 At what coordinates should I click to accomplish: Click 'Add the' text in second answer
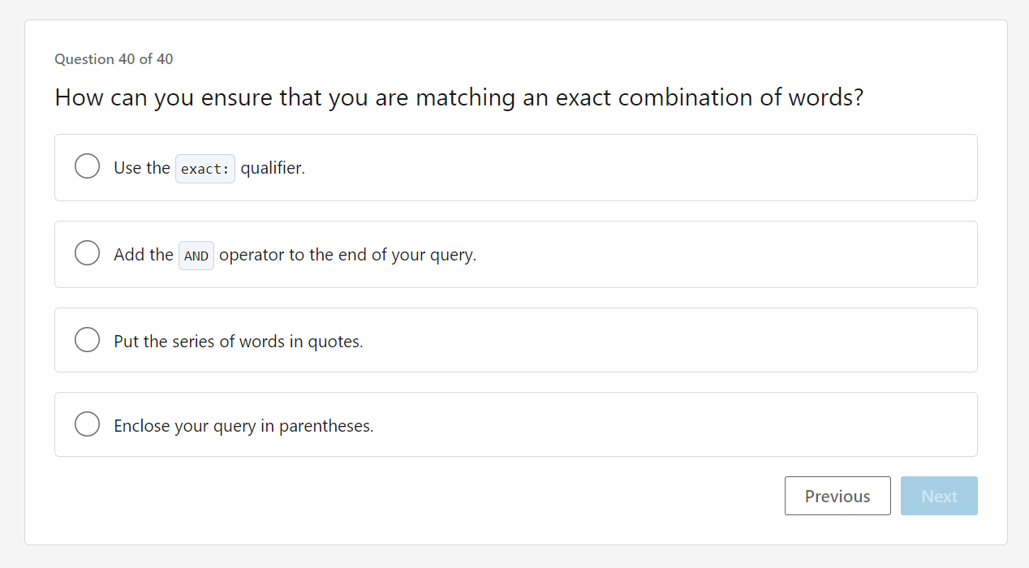(x=144, y=255)
